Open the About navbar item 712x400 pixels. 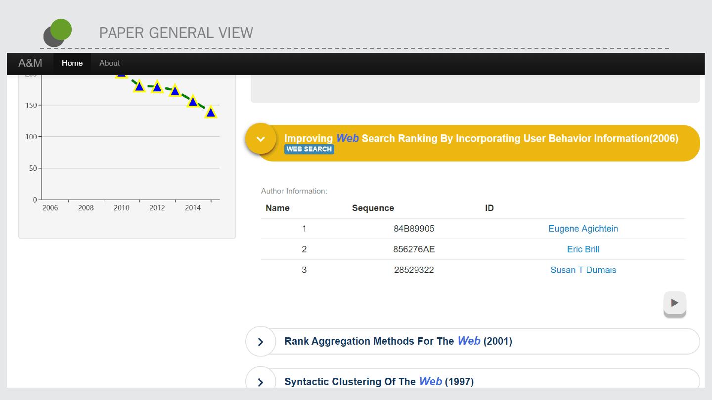(x=109, y=63)
